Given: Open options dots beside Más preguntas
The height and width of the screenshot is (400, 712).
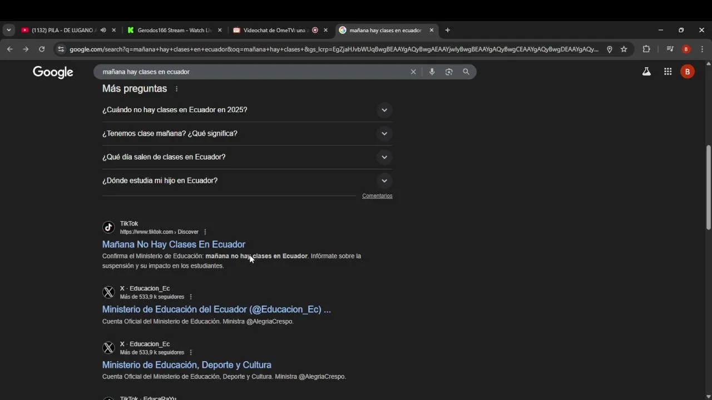Looking at the screenshot, I should click(x=176, y=89).
